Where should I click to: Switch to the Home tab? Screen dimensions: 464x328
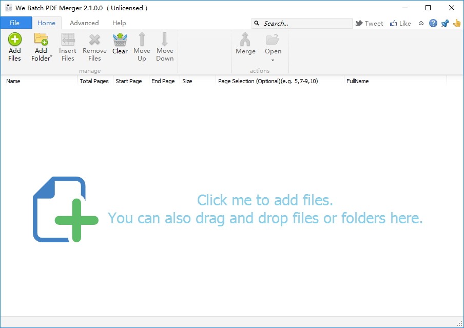click(47, 23)
